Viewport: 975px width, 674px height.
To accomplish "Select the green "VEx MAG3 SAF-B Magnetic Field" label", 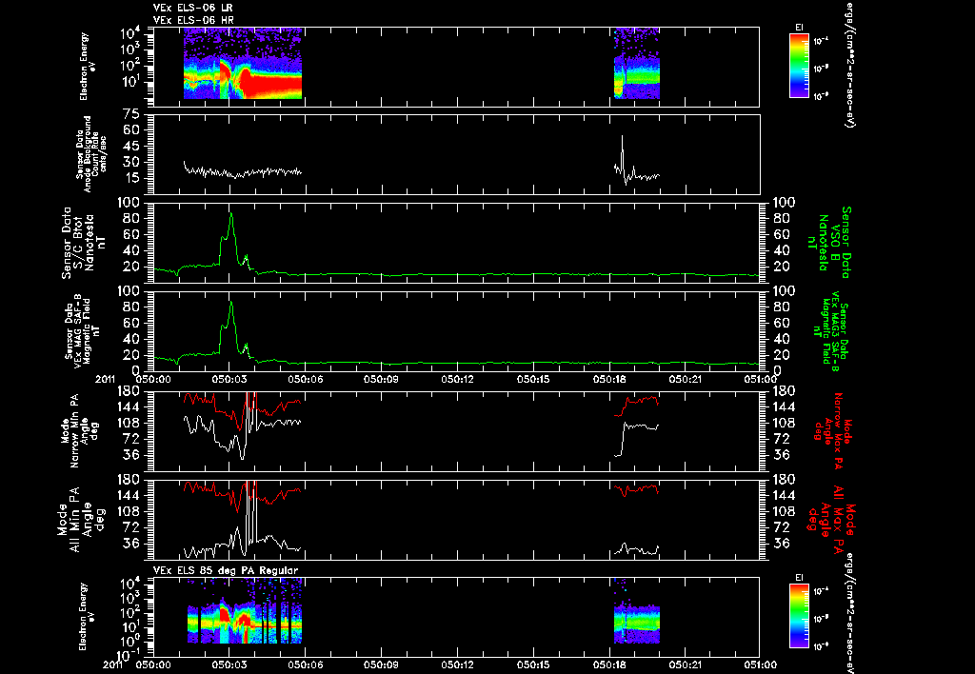I will point(830,330).
